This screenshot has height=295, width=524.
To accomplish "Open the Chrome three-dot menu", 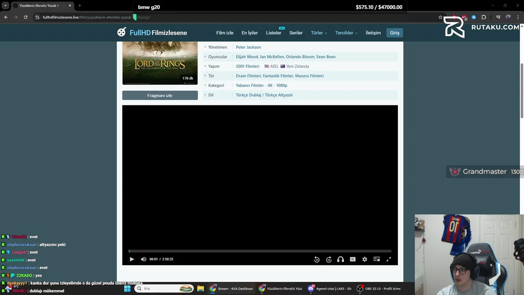I will (x=518, y=17).
